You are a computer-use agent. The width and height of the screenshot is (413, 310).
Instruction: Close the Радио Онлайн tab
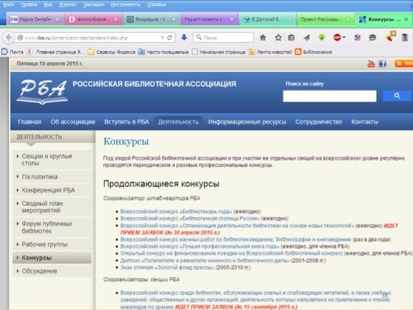[58, 19]
